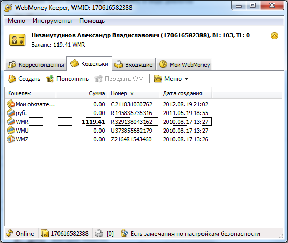This screenshot has width=288, height=243.
Task: Select the Кошельки tab
Action: click(90, 64)
